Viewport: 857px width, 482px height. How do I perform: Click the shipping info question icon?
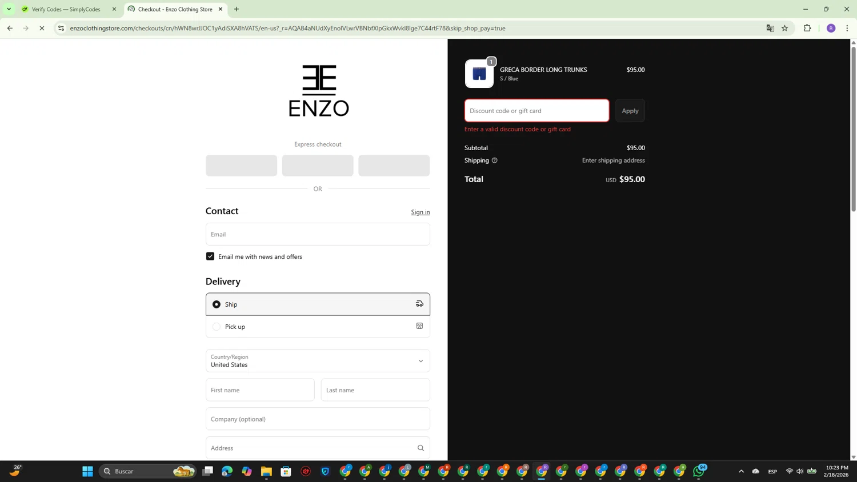[x=495, y=160]
